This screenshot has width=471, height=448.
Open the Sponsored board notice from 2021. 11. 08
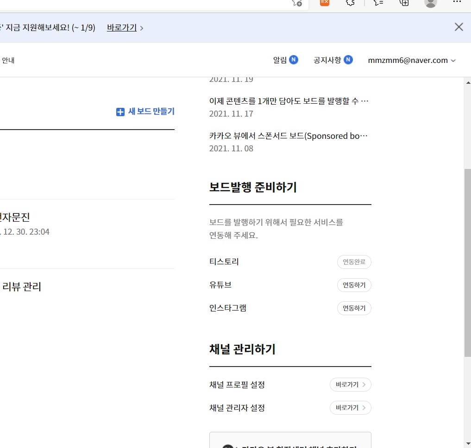(289, 136)
